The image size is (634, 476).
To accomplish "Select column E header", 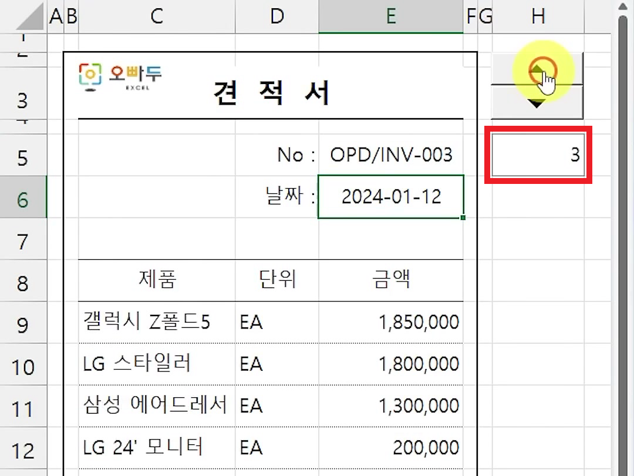I will pyautogui.click(x=391, y=16).
